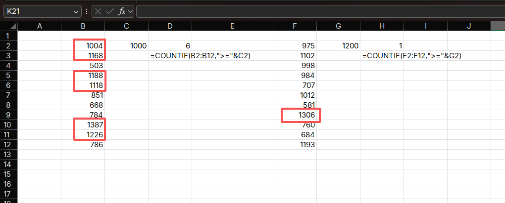The width and height of the screenshot is (505, 203).
Task: Click cell D2 showing result 6
Action: click(x=170, y=46)
